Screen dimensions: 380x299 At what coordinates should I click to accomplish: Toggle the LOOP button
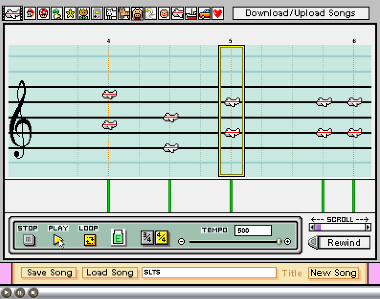tap(90, 240)
